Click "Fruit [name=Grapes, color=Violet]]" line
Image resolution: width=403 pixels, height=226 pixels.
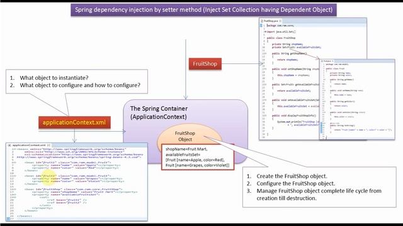[x=197, y=165]
